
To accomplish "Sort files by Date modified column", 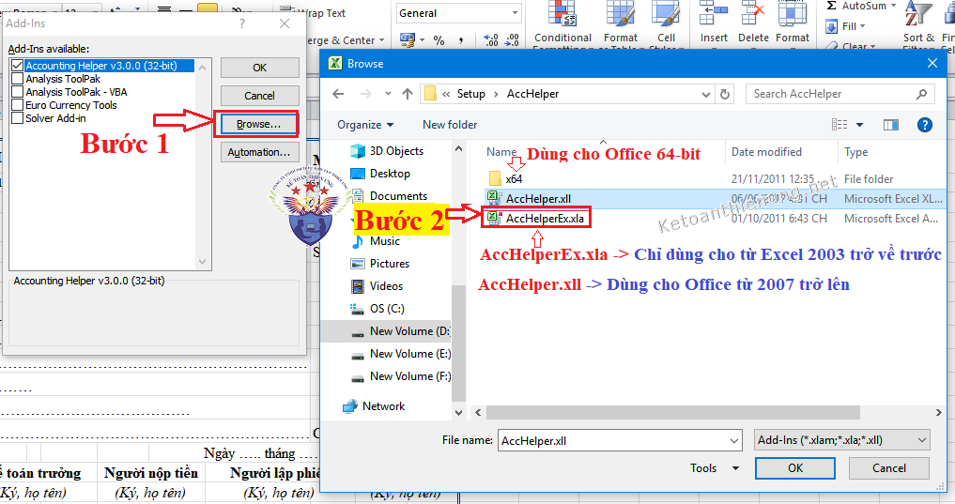I will [766, 152].
